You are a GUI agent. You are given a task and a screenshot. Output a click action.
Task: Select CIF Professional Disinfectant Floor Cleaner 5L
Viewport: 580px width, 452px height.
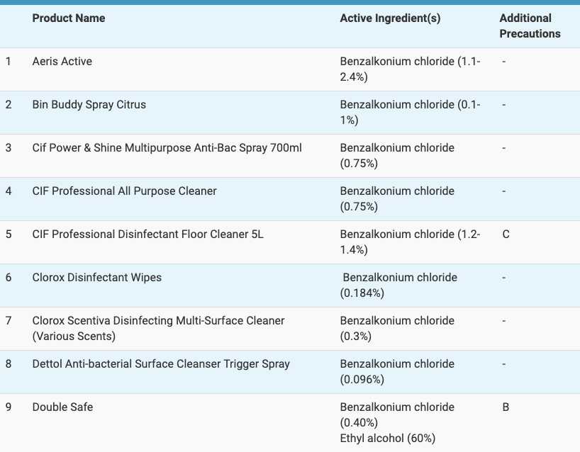click(147, 235)
